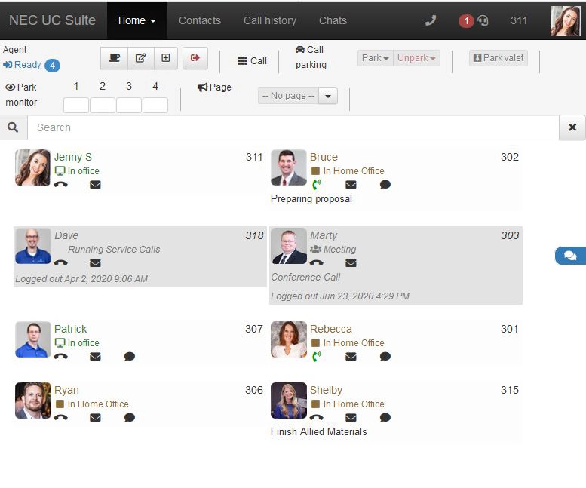Screen dimensions: 586x488
Task: Call Jenny S using her phone icon
Action: 60,184
